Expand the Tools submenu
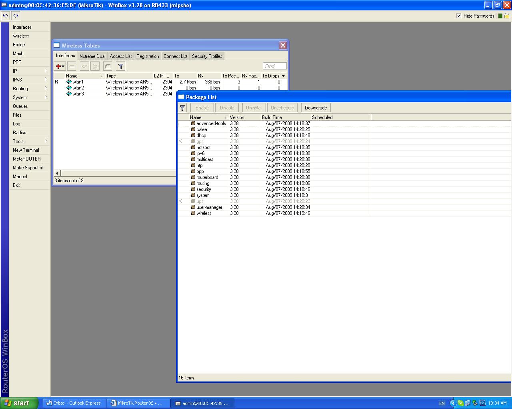This screenshot has width=512, height=409. (30, 141)
